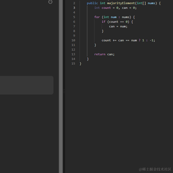Click the panel divider drag-handle dots

(x=64, y=91)
